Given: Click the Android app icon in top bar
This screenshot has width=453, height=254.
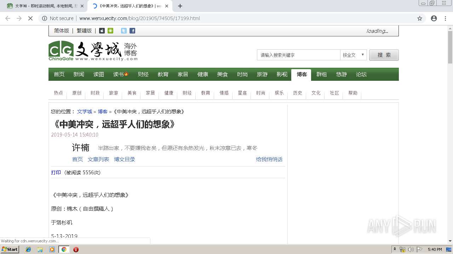Looking at the screenshot, I should point(110,31).
